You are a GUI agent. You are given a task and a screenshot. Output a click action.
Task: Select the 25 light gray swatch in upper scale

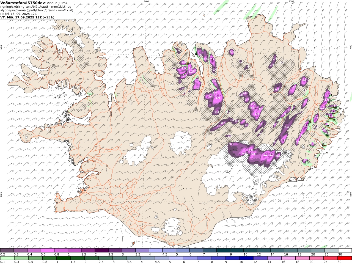coord(331,251)
